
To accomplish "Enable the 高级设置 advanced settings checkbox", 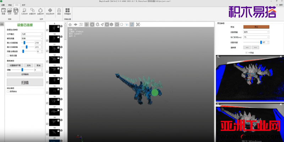I will coord(8,56).
